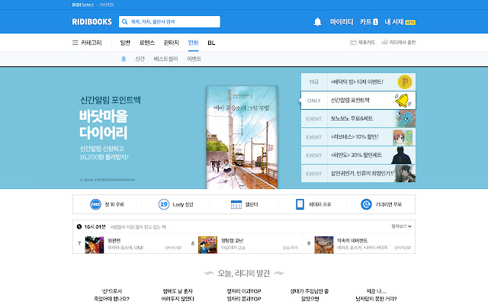This screenshot has height=305, width=488.
Task: Go to 마이리디
Action: [x=342, y=22]
